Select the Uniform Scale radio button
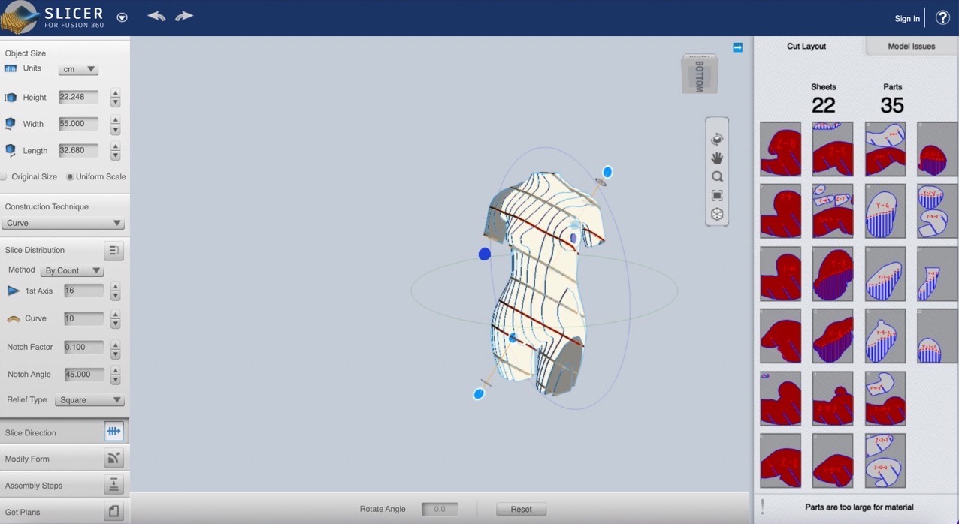959x524 pixels. 71,177
